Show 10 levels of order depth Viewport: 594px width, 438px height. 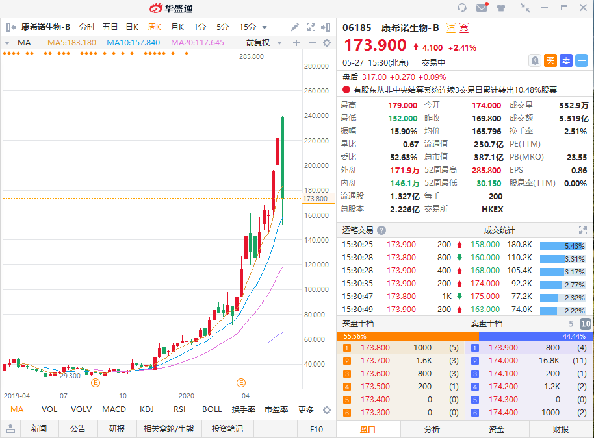coord(586,324)
